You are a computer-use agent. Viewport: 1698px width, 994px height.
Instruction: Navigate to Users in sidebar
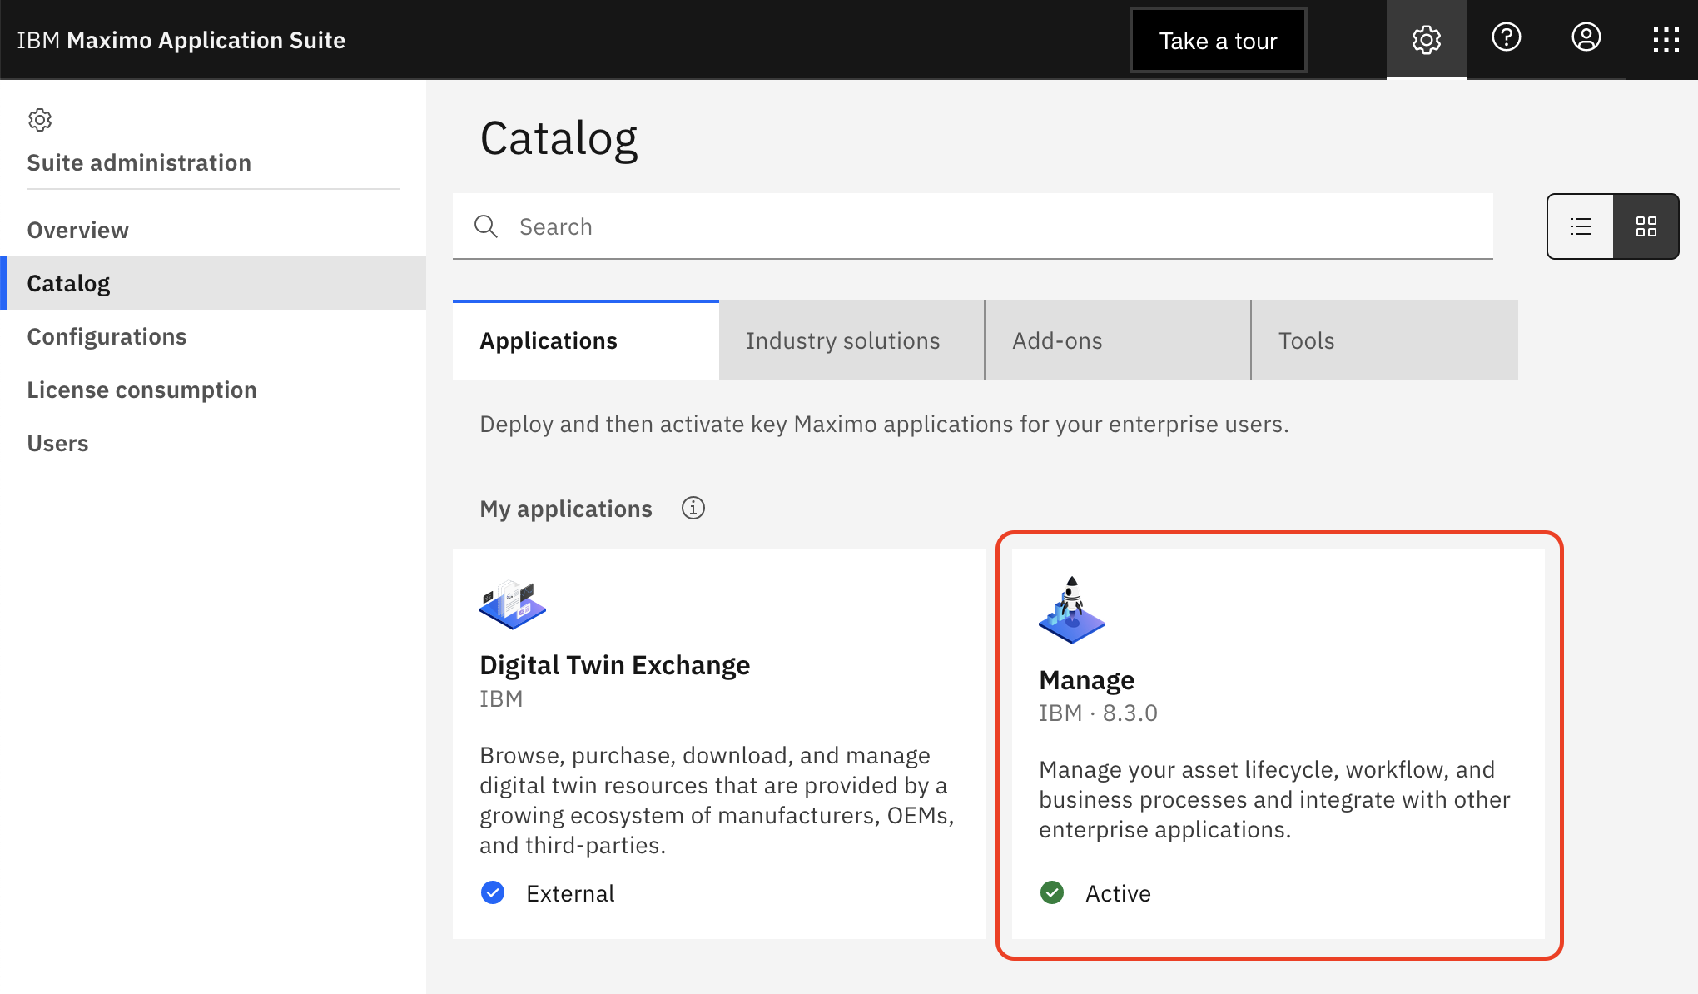tap(57, 443)
